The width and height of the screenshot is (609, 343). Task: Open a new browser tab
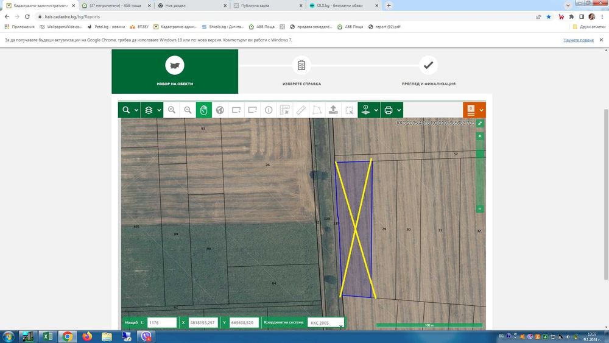click(389, 5)
